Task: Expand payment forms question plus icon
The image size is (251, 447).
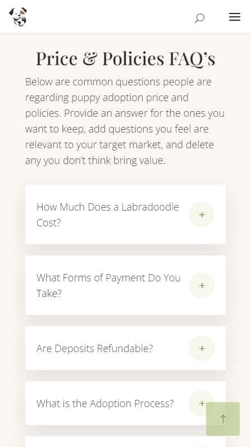Action: point(202,285)
